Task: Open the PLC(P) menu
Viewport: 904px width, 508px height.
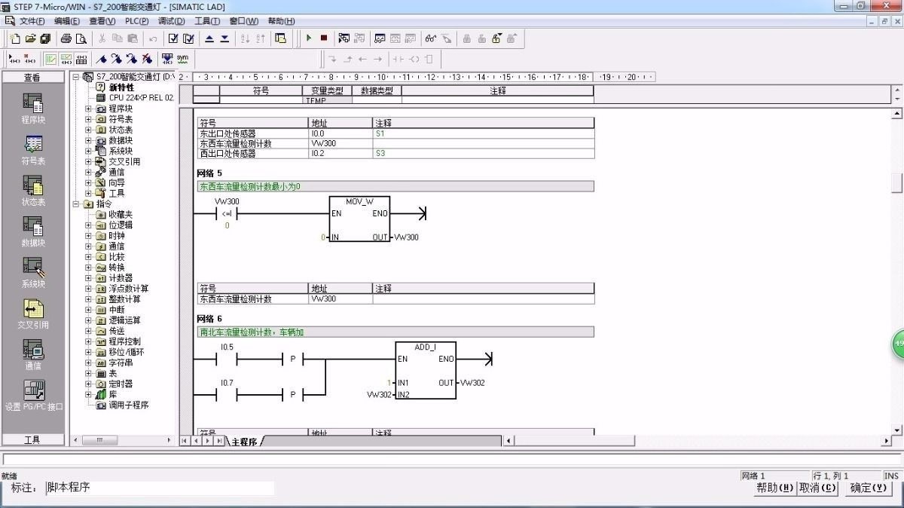Action: 136,21
